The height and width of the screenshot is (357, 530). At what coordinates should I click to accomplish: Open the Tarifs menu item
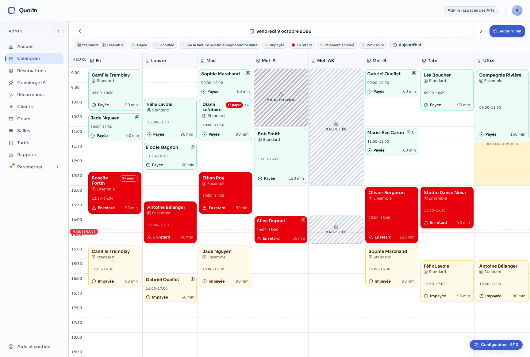pos(34,143)
